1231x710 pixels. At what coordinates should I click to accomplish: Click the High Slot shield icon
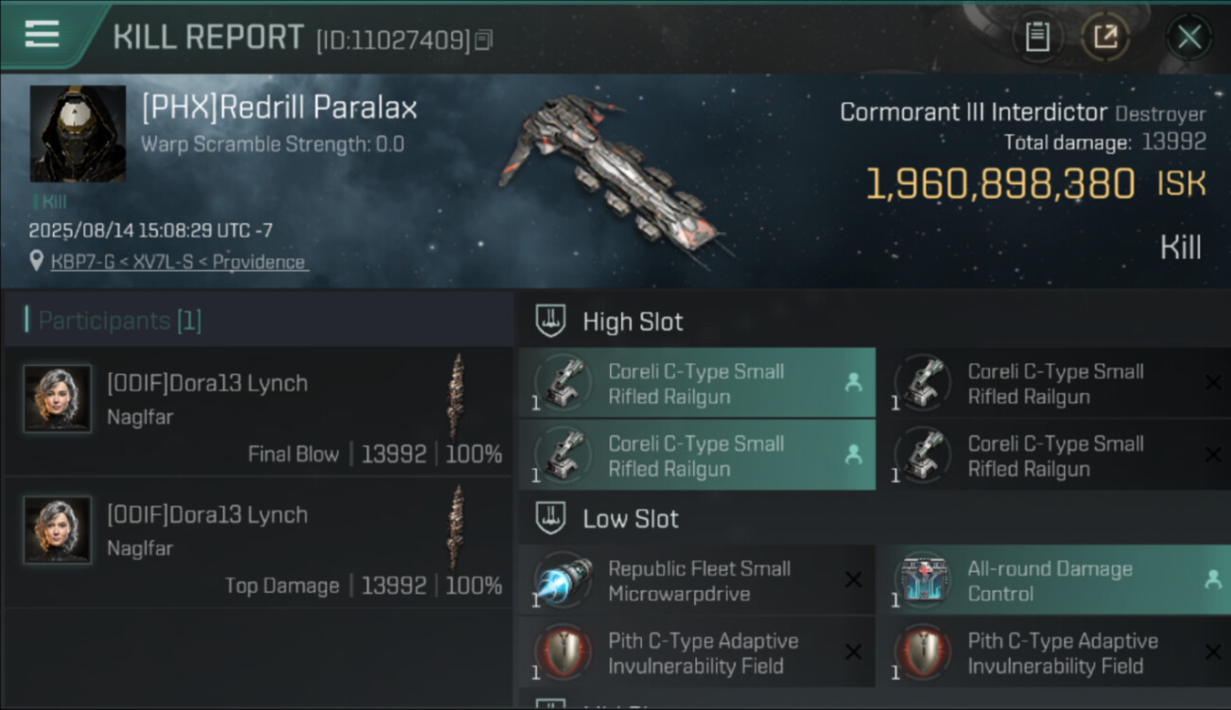coord(551,321)
